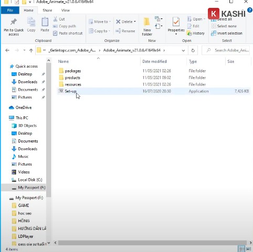Open the hoc seo folder
Screen dimensions: 253x252
(x=25, y=213)
